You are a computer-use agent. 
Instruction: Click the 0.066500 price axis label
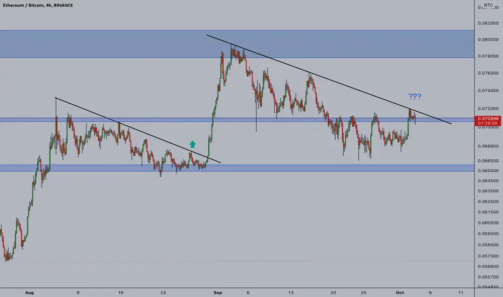(x=488, y=160)
